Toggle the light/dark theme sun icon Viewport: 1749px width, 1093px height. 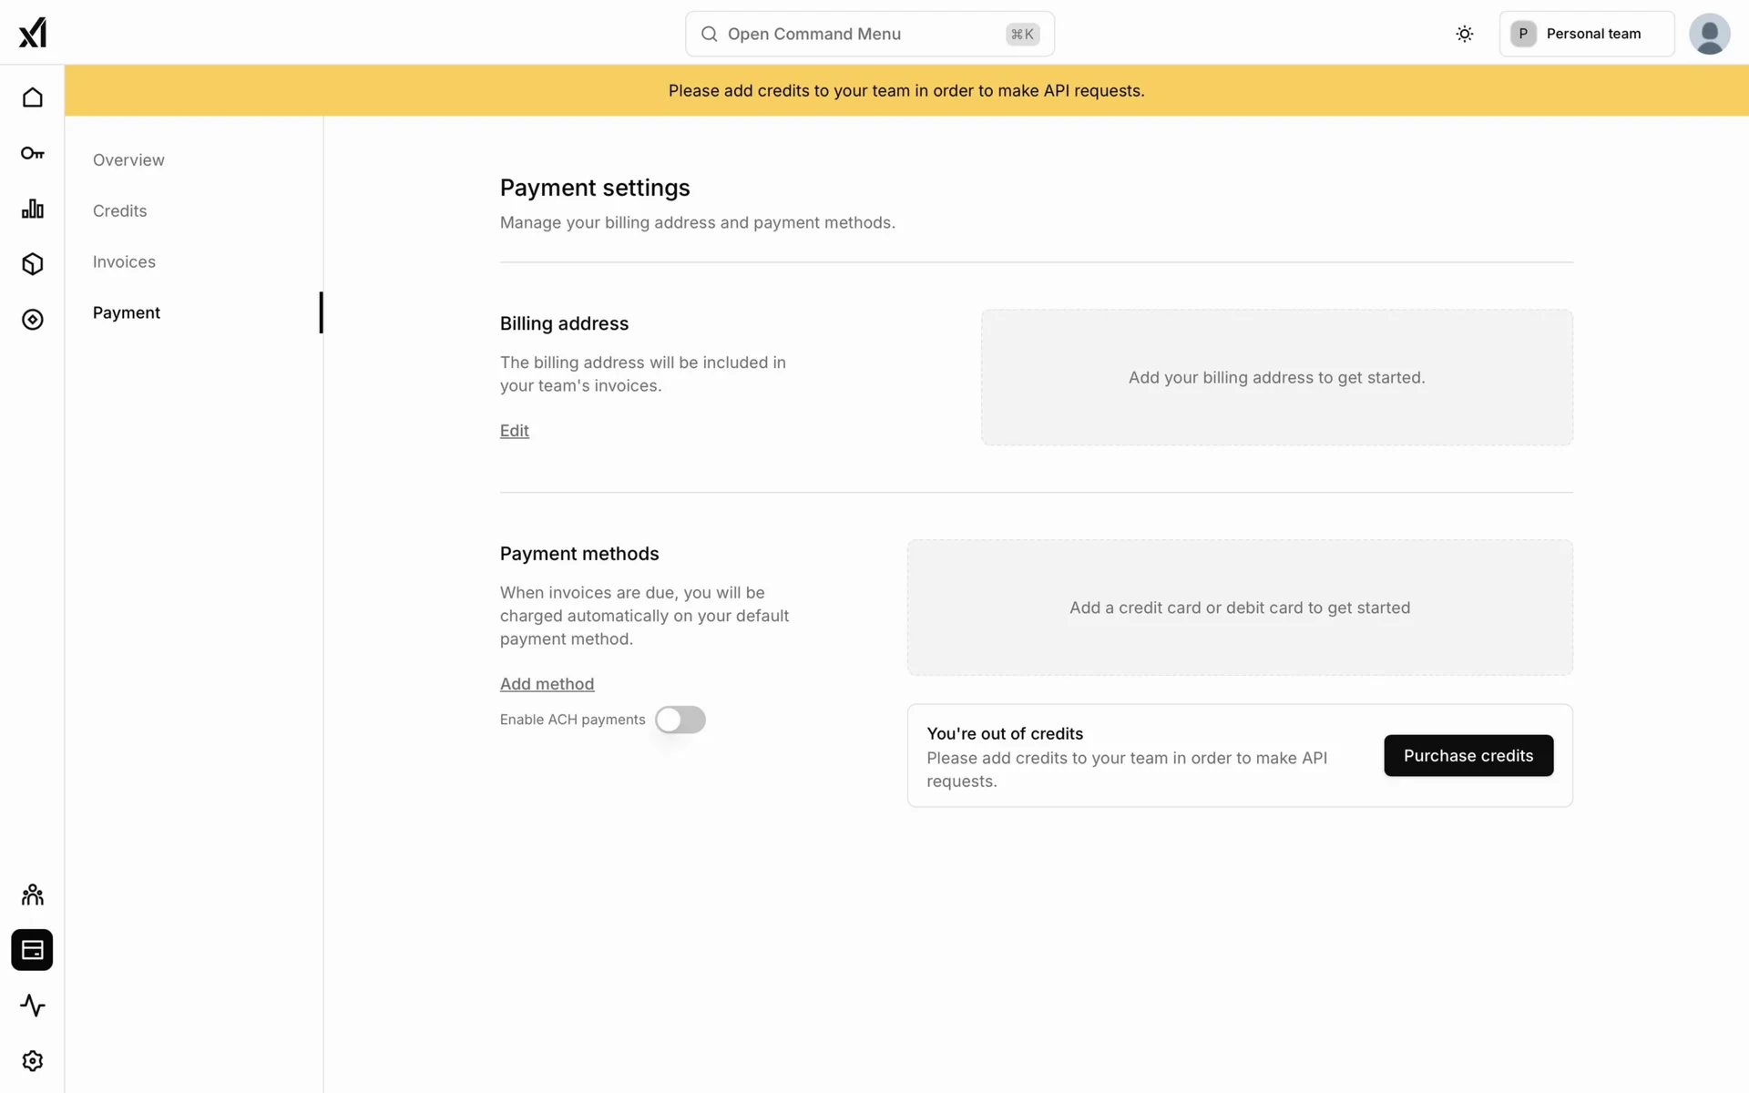1464,34
